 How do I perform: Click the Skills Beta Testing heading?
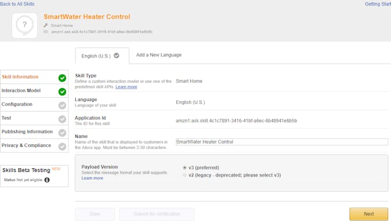(26, 170)
